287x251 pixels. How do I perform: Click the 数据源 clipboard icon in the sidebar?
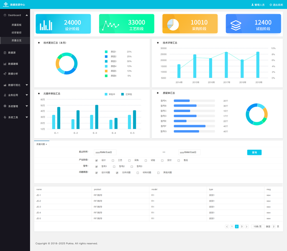[x=5, y=53]
